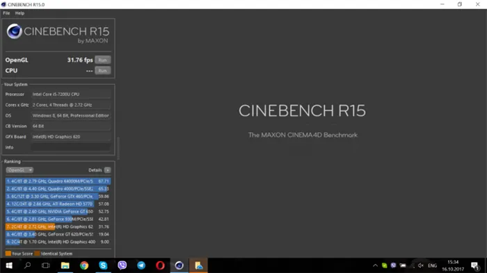Click the muted volume speaker icon
The height and width of the screenshot is (273, 487).
(x=421, y=265)
